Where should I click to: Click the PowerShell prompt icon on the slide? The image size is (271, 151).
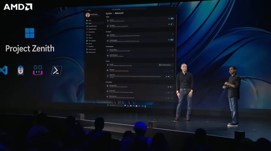click(x=56, y=71)
